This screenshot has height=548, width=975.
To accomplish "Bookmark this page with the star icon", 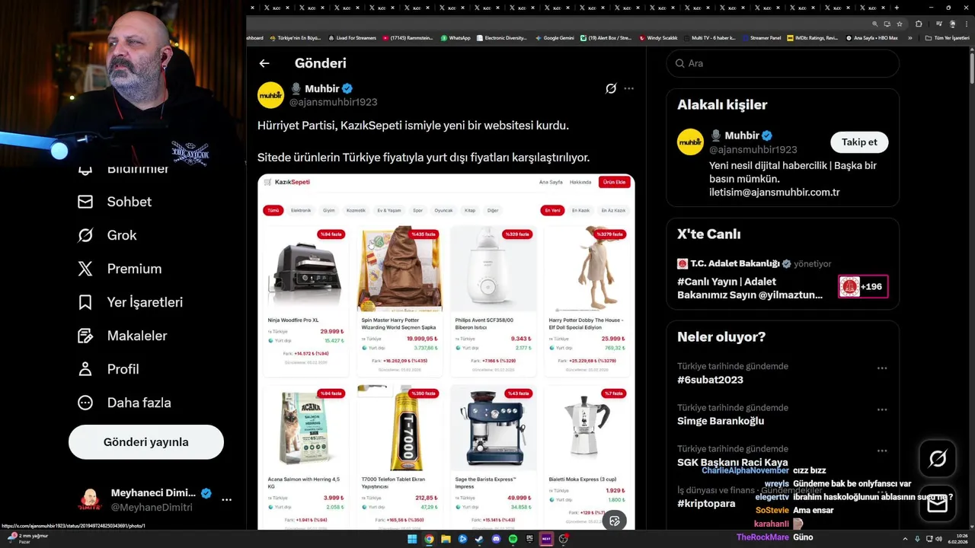I will [900, 24].
